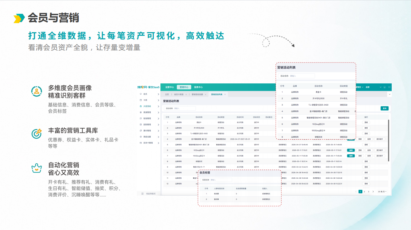Click the 团购管理 sidebar icon

click(141, 124)
